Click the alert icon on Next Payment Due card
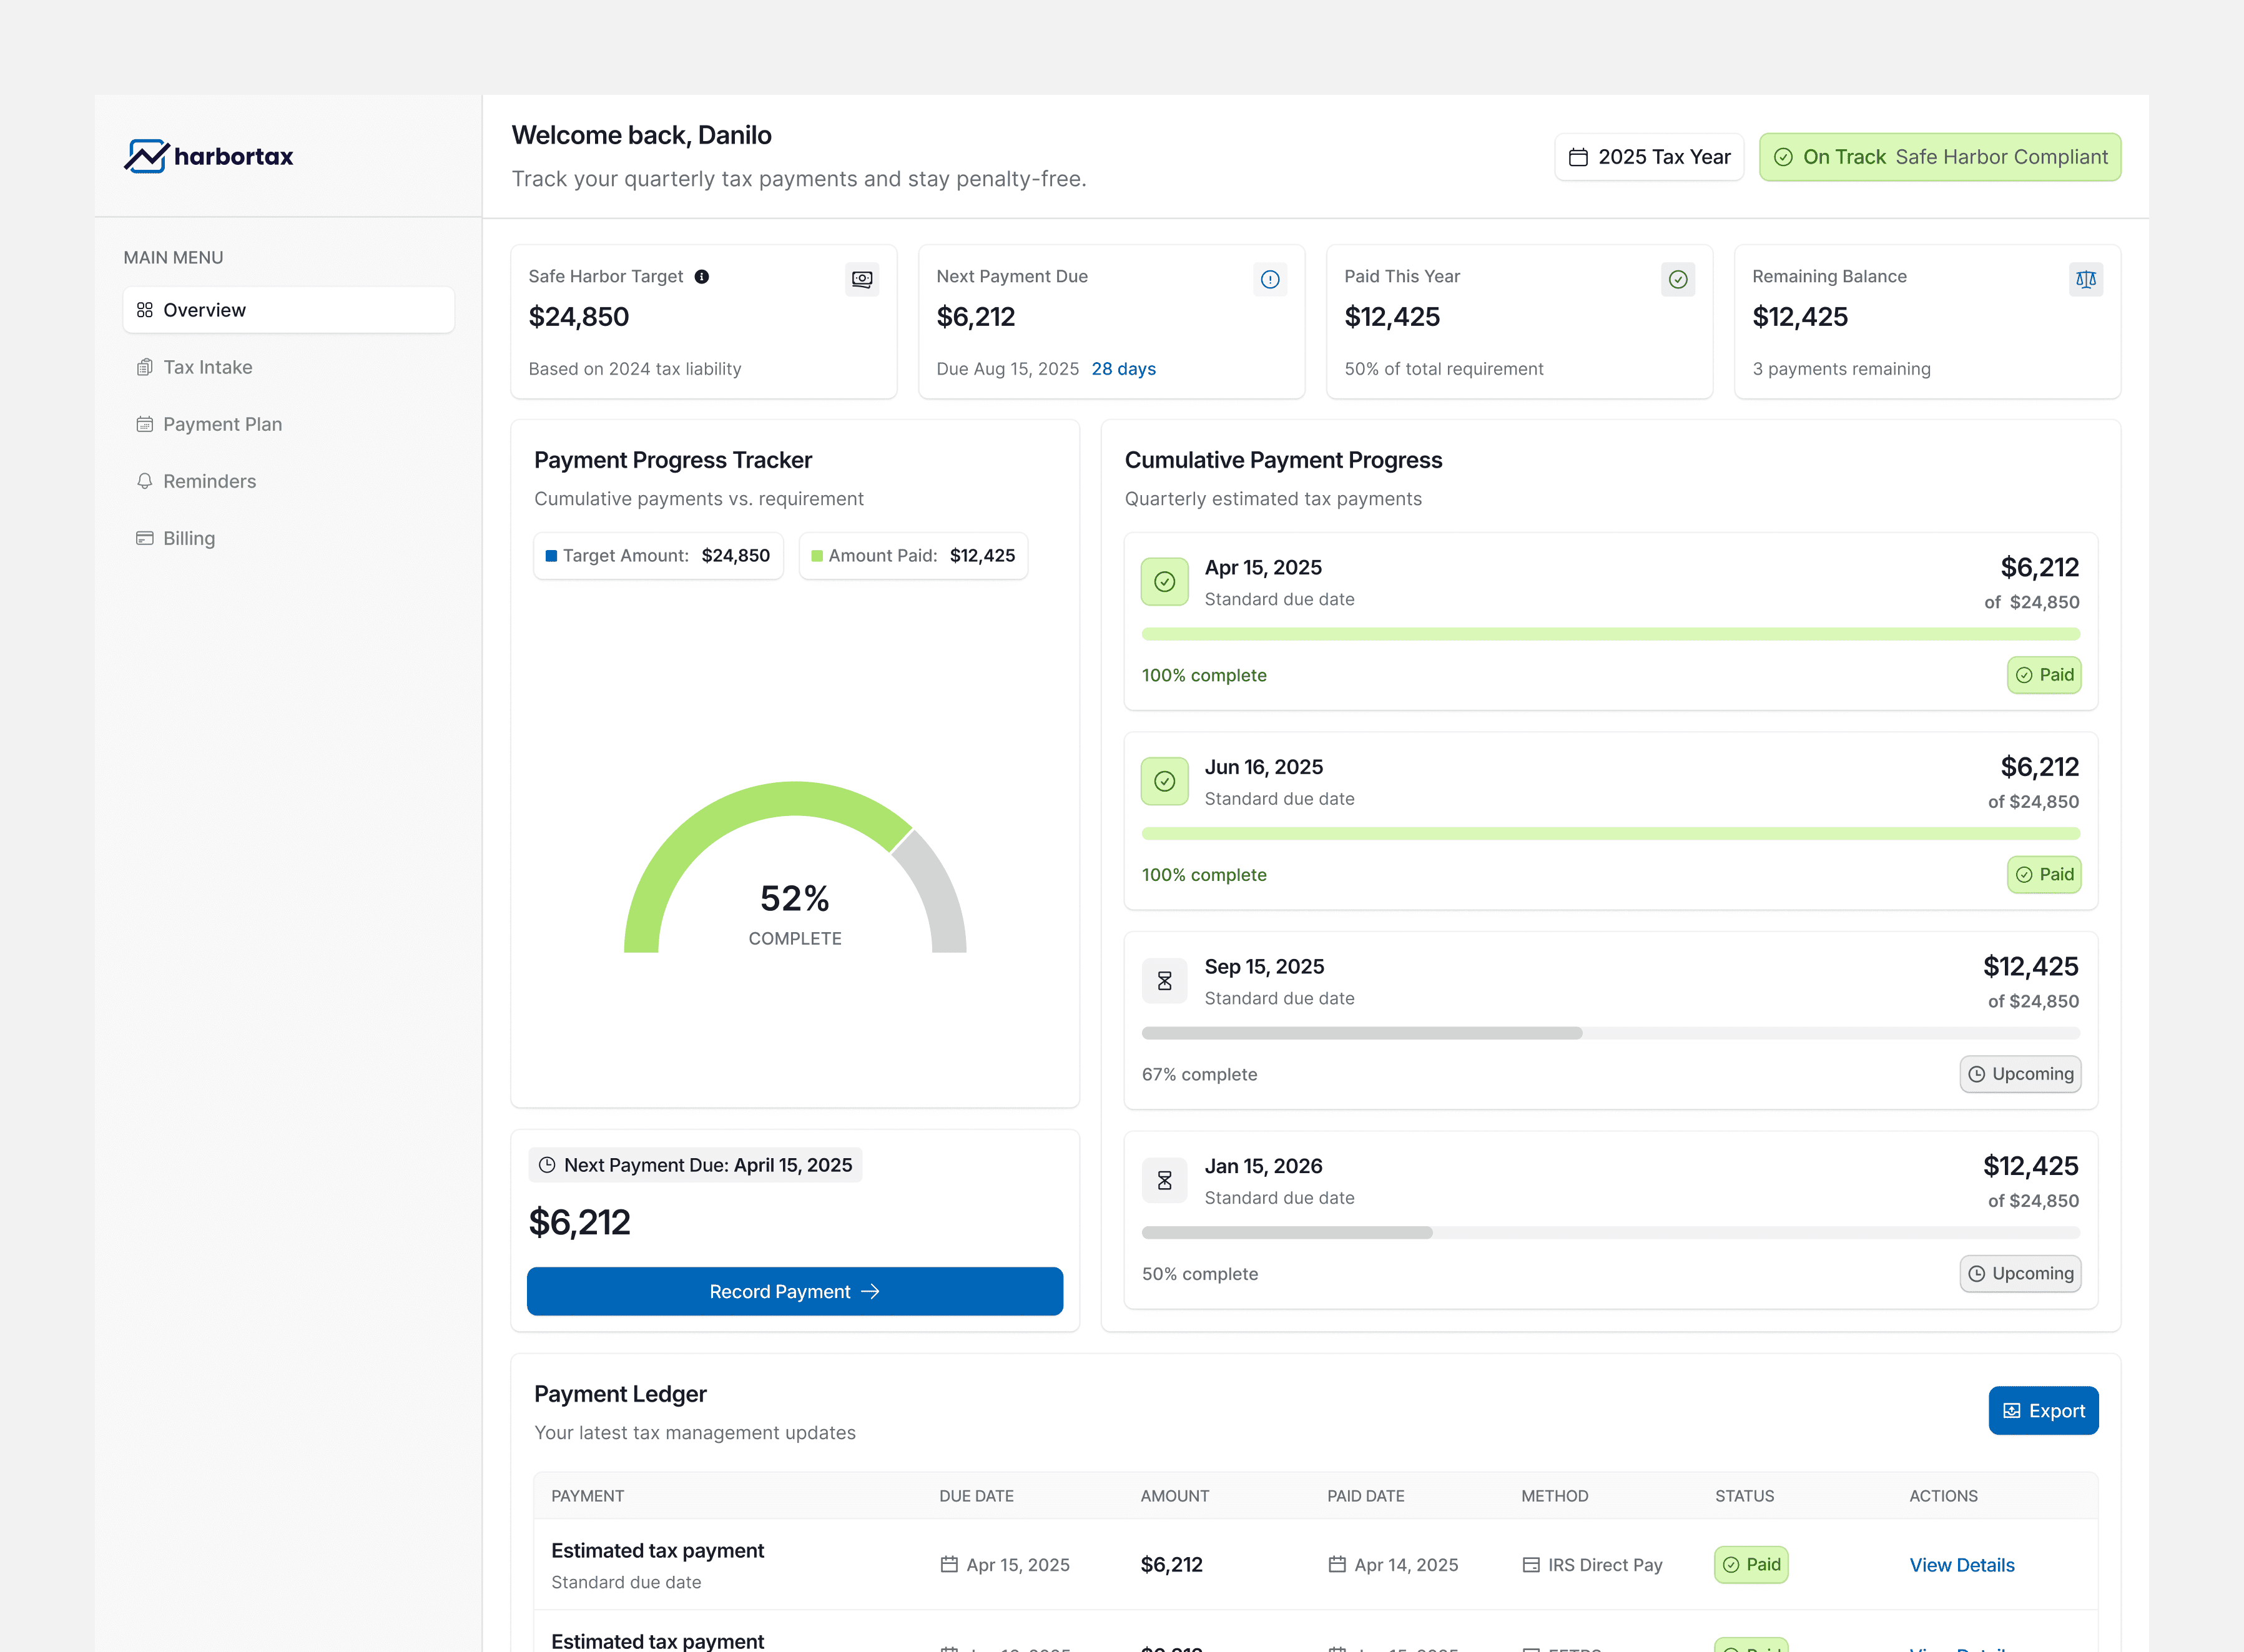 pyautogui.click(x=1270, y=279)
